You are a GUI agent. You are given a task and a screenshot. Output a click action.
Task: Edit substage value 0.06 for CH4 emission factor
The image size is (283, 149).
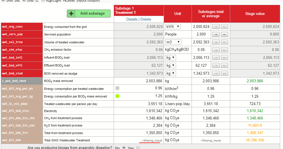click(139, 50)
